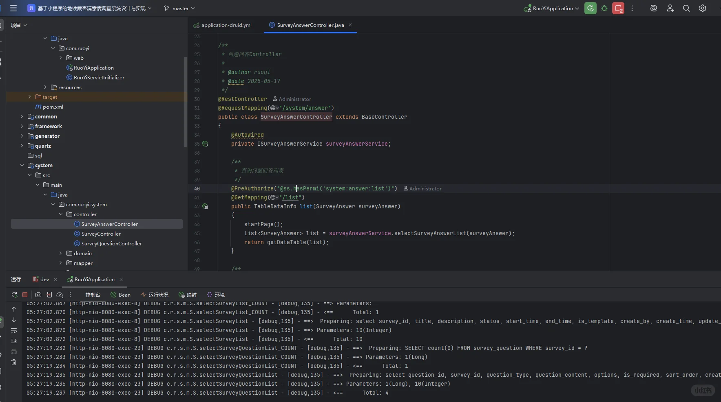The width and height of the screenshot is (721, 402).
Task: Select RuoYiServletInitializer in the project tree
Action: coord(95,77)
